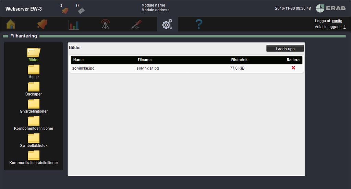Click the logged-in users count link
351x189 pixels.
click(x=344, y=27)
